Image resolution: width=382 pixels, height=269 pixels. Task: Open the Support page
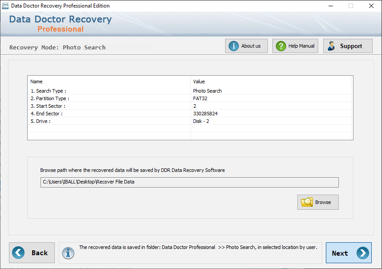click(348, 46)
